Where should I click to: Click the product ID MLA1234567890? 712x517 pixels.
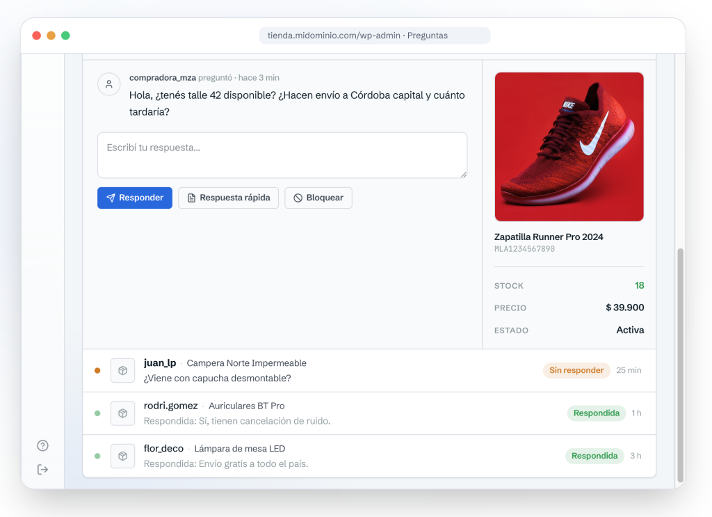[x=524, y=249]
